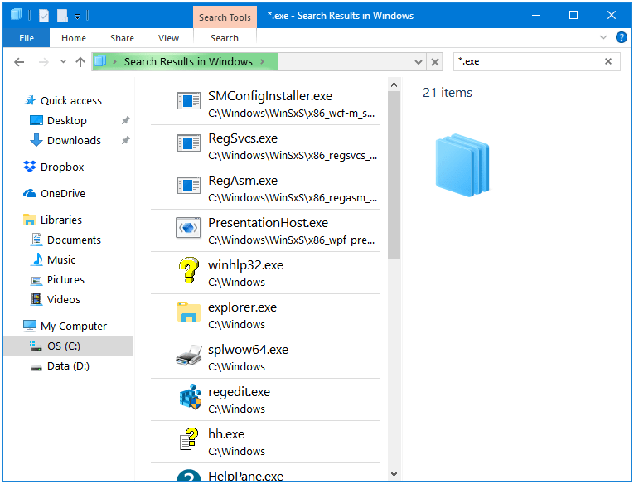Open the Help question mark button
This screenshot has width=634, height=484.
[621, 37]
